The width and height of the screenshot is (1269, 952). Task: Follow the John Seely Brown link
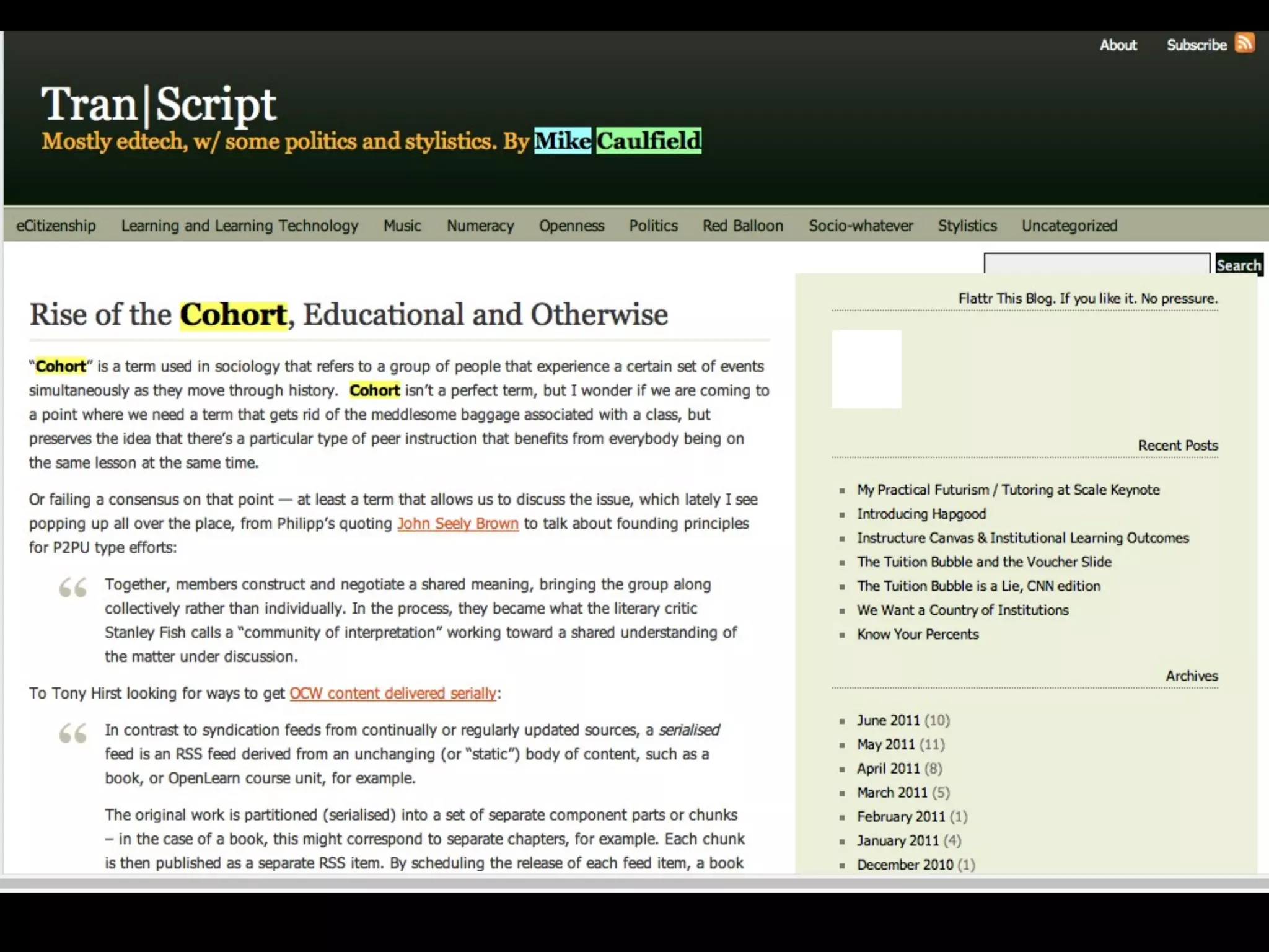(457, 524)
